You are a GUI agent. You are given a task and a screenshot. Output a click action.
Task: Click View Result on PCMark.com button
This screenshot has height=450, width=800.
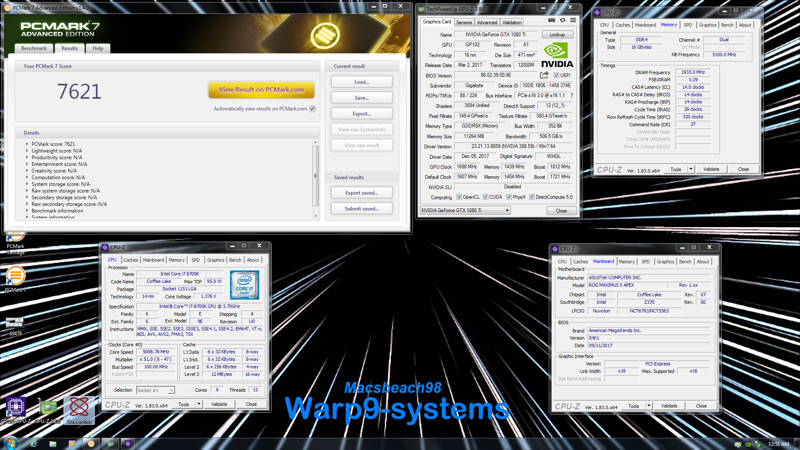tap(261, 90)
